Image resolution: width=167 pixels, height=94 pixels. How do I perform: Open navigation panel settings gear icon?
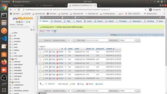tap(27, 22)
